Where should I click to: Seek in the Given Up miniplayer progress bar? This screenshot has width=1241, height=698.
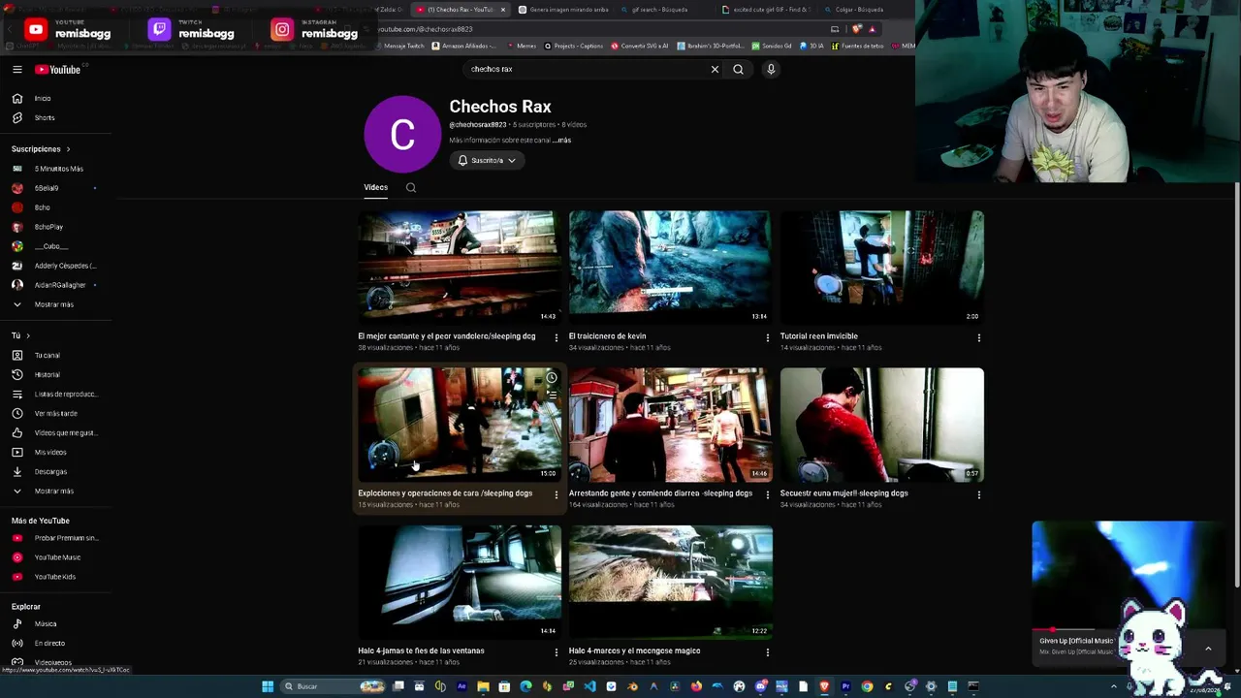1128,629
